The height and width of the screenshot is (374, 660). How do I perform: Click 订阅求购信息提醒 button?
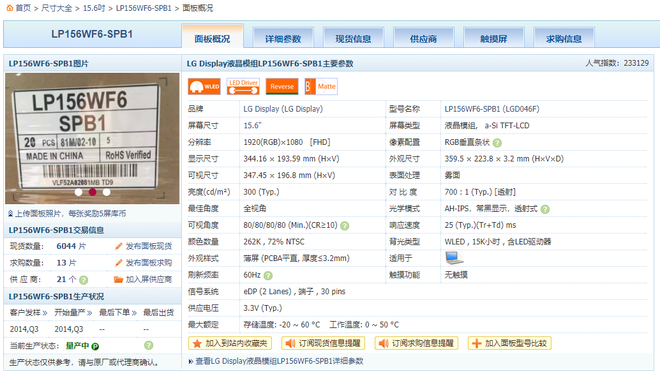pyautogui.click(x=416, y=343)
